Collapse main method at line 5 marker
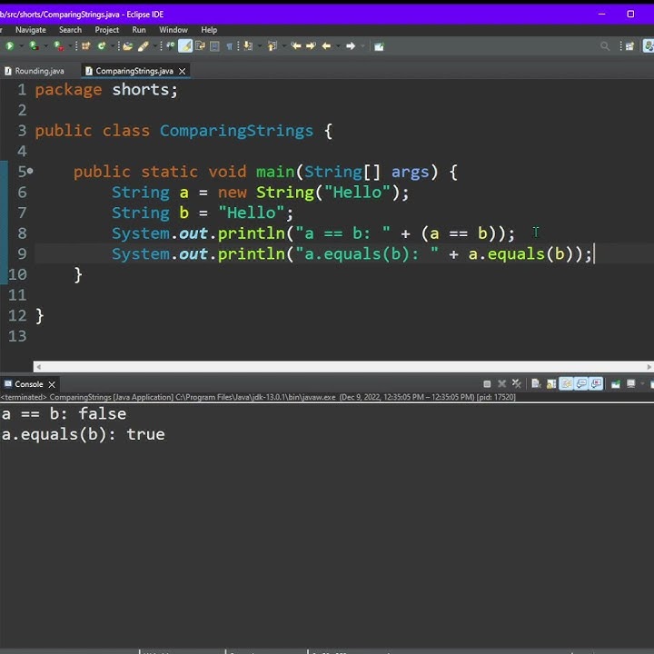654x654 pixels. pyautogui.click(x=30, y=171)
